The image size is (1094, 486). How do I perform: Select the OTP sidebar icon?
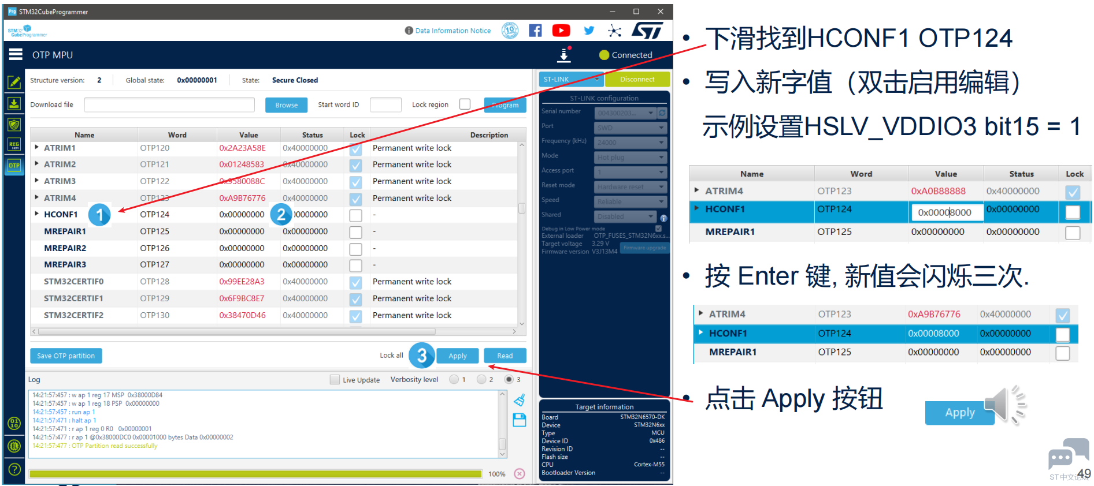(x=14, y=166)
